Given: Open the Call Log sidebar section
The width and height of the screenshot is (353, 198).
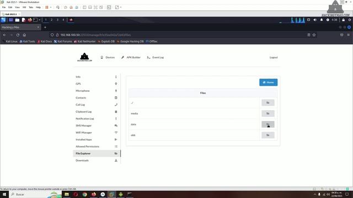Looking at the screenshot, I should 97,105.
